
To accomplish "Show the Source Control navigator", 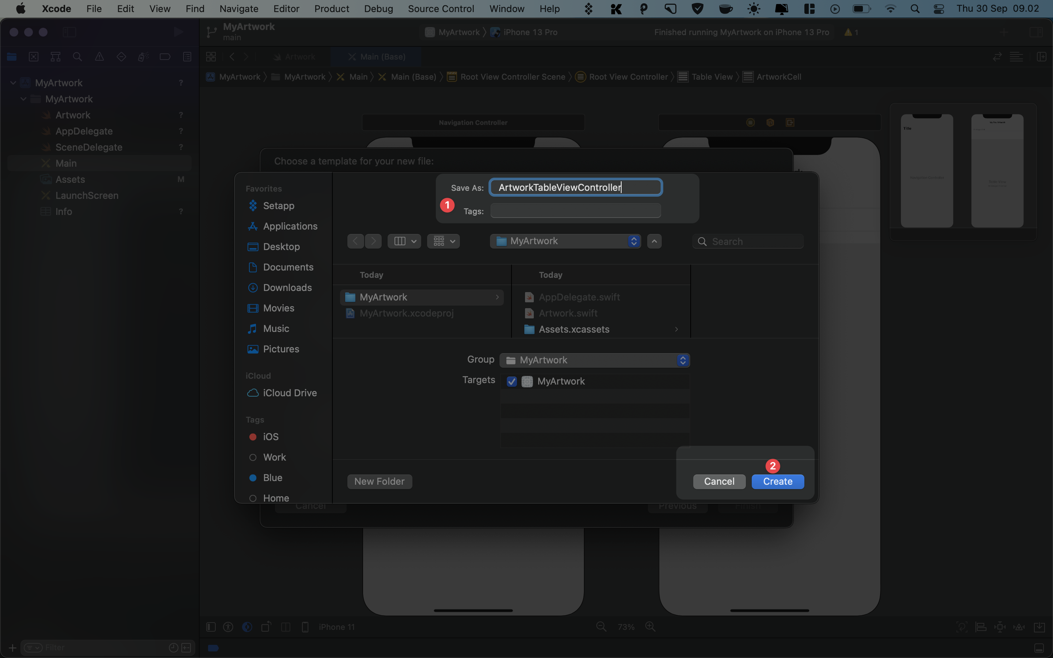I will [x=34, y=57].
